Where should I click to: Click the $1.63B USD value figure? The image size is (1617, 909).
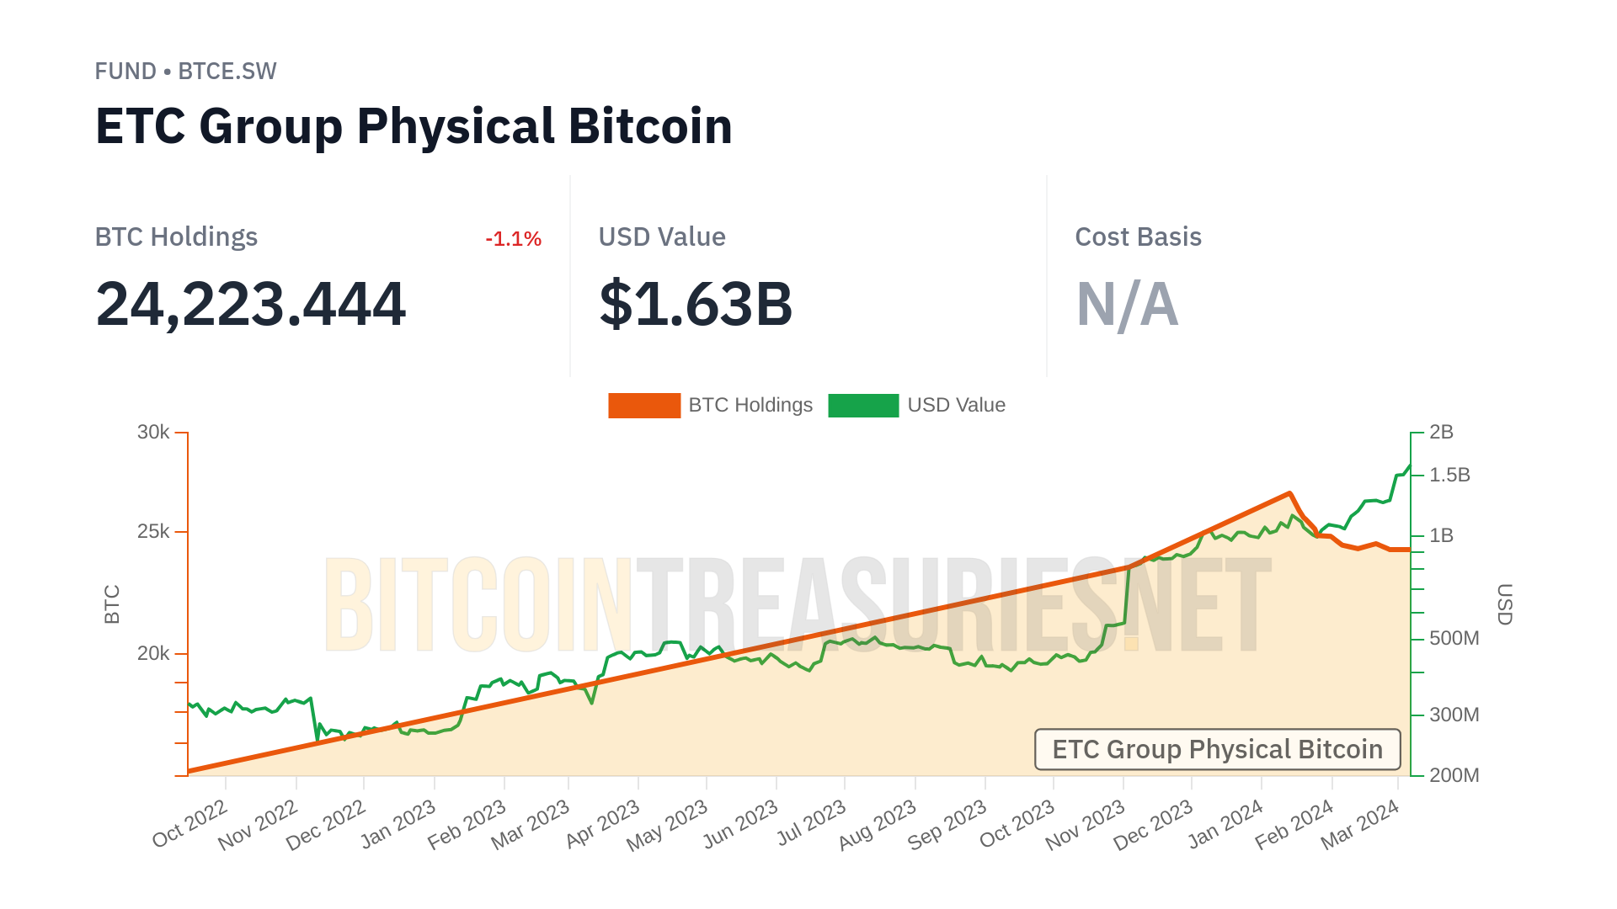pos(696,304)
